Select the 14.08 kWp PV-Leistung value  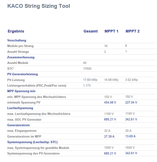(x=111, y=80)
